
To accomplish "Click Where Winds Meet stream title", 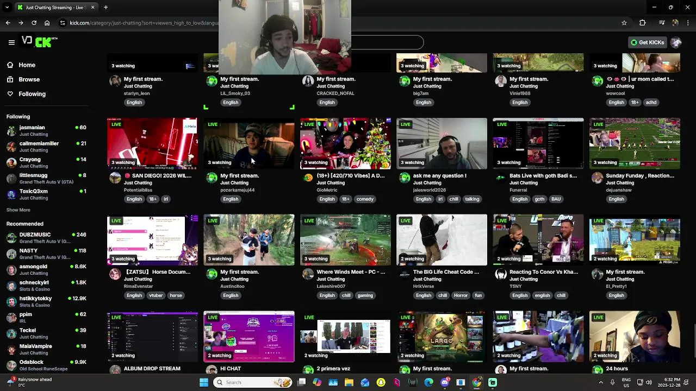I will click(351, 272).
